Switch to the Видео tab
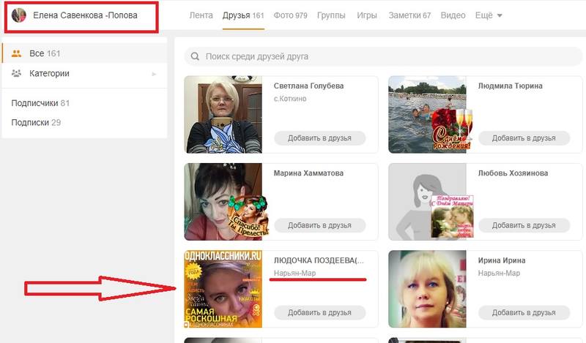 453,15
